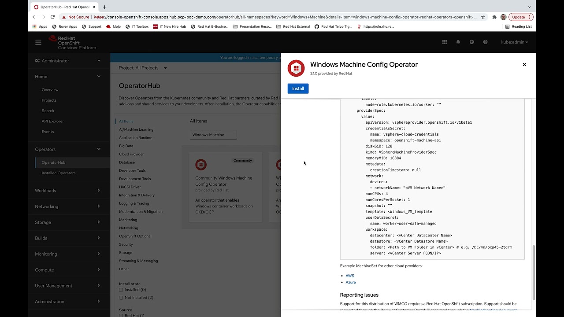Image resolution: width=564 pixels, height=317 pixels.
Task: Open a new browser tab
Action: [x=104, y=7]
